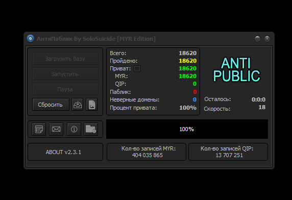Click the Осталось label
This screenshot has height=200, width=292.
click(217, 99)
